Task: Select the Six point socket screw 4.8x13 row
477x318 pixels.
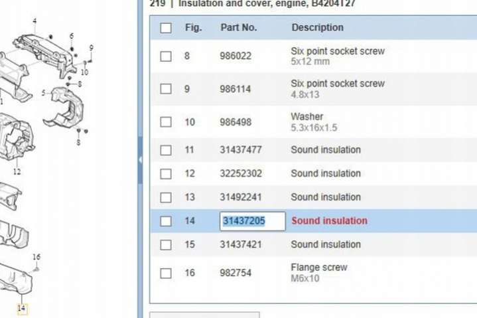Action: point(337,88)
